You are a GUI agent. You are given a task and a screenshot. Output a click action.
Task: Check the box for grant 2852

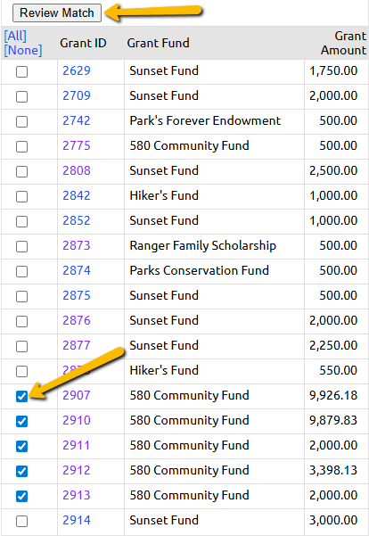tap(22, 221)
